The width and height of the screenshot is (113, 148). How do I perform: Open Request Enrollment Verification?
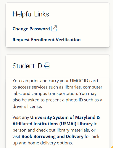pyautogui.click(x=46, y=40)
